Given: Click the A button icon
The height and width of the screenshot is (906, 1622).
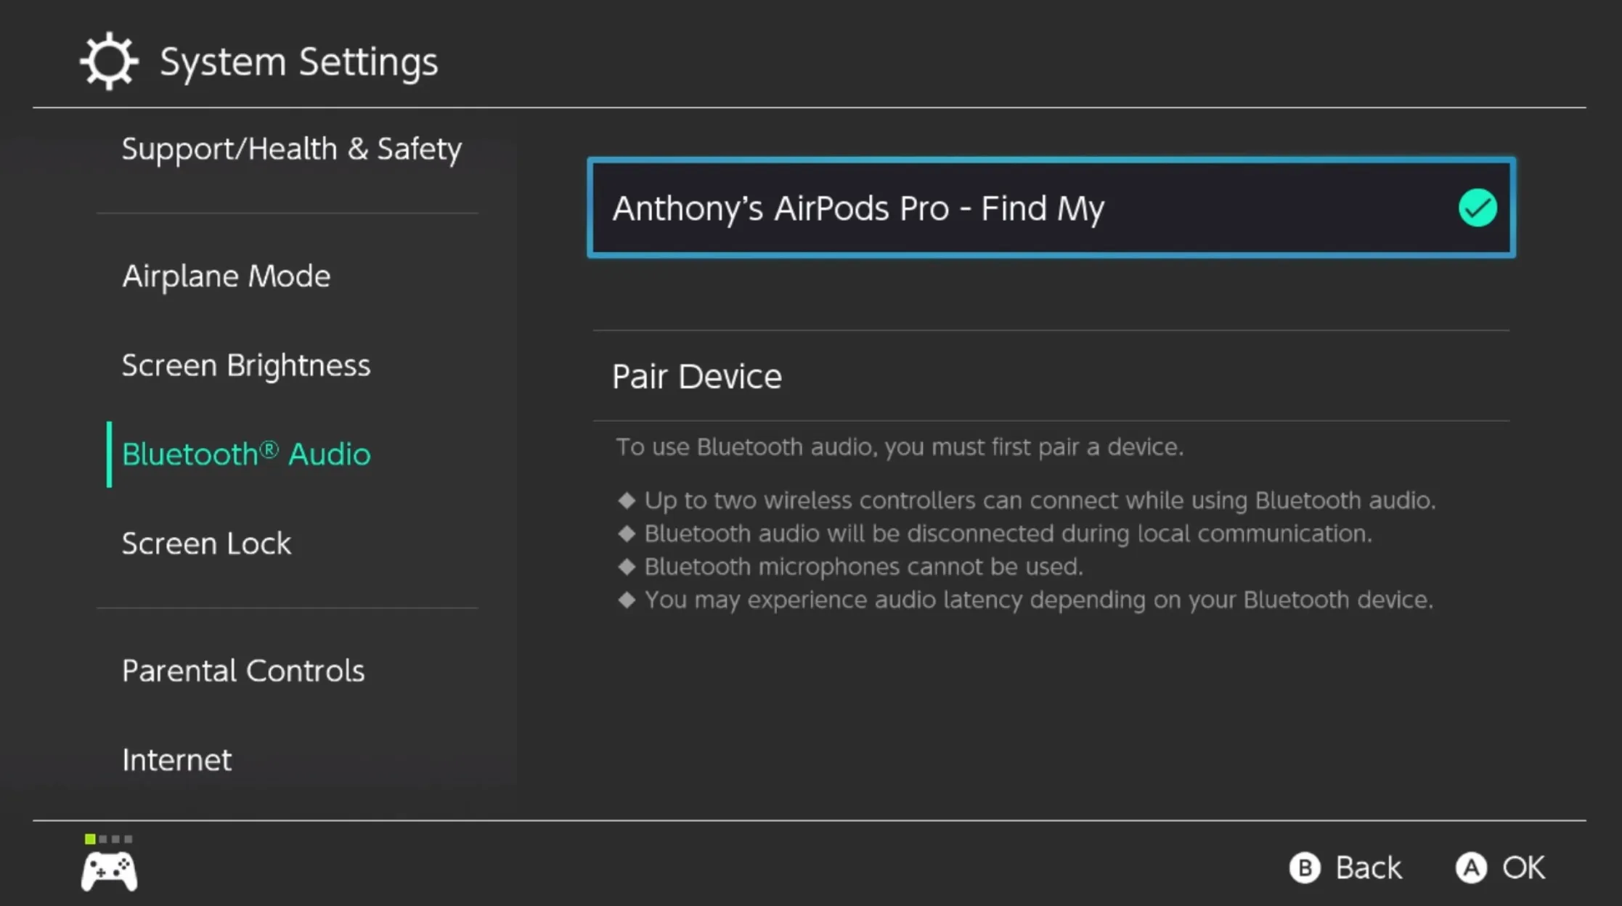Looking at the screenshot, I should pyautogui.click(x=1471, y=868).
